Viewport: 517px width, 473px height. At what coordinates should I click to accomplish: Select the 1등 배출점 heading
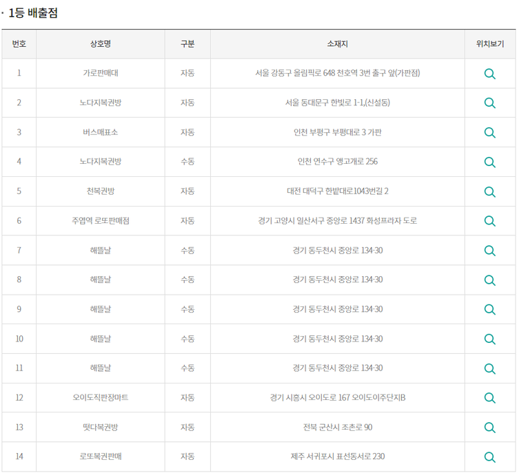tap(33, 13)
